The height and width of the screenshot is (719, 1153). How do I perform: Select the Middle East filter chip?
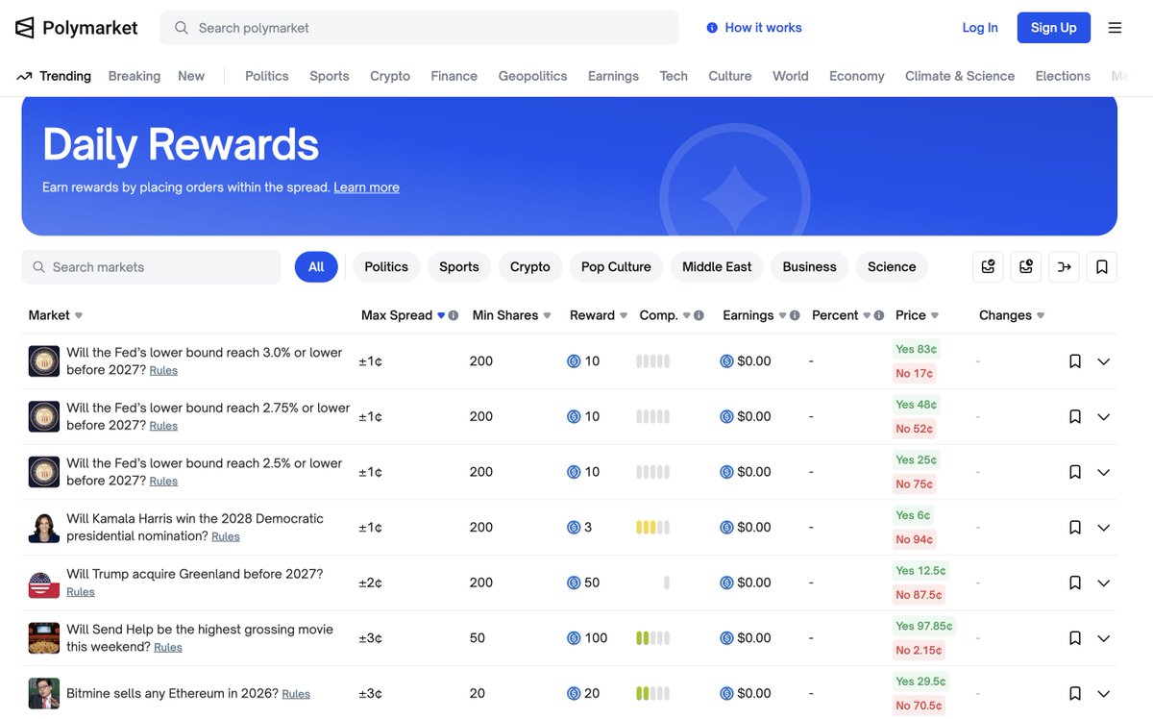(717, 266)
